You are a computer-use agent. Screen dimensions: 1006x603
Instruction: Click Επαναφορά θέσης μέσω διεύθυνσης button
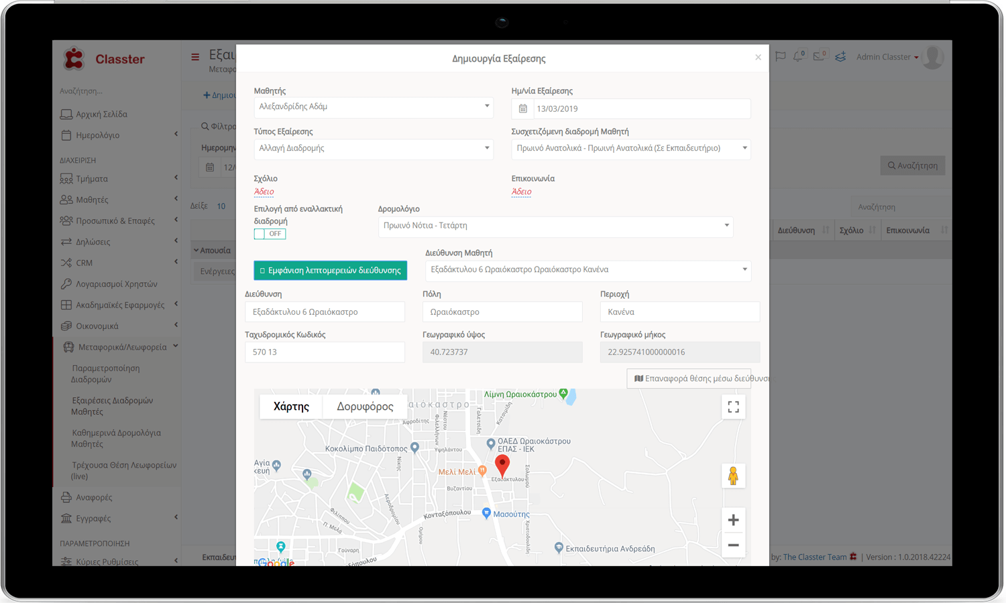(x=689, y=379)
